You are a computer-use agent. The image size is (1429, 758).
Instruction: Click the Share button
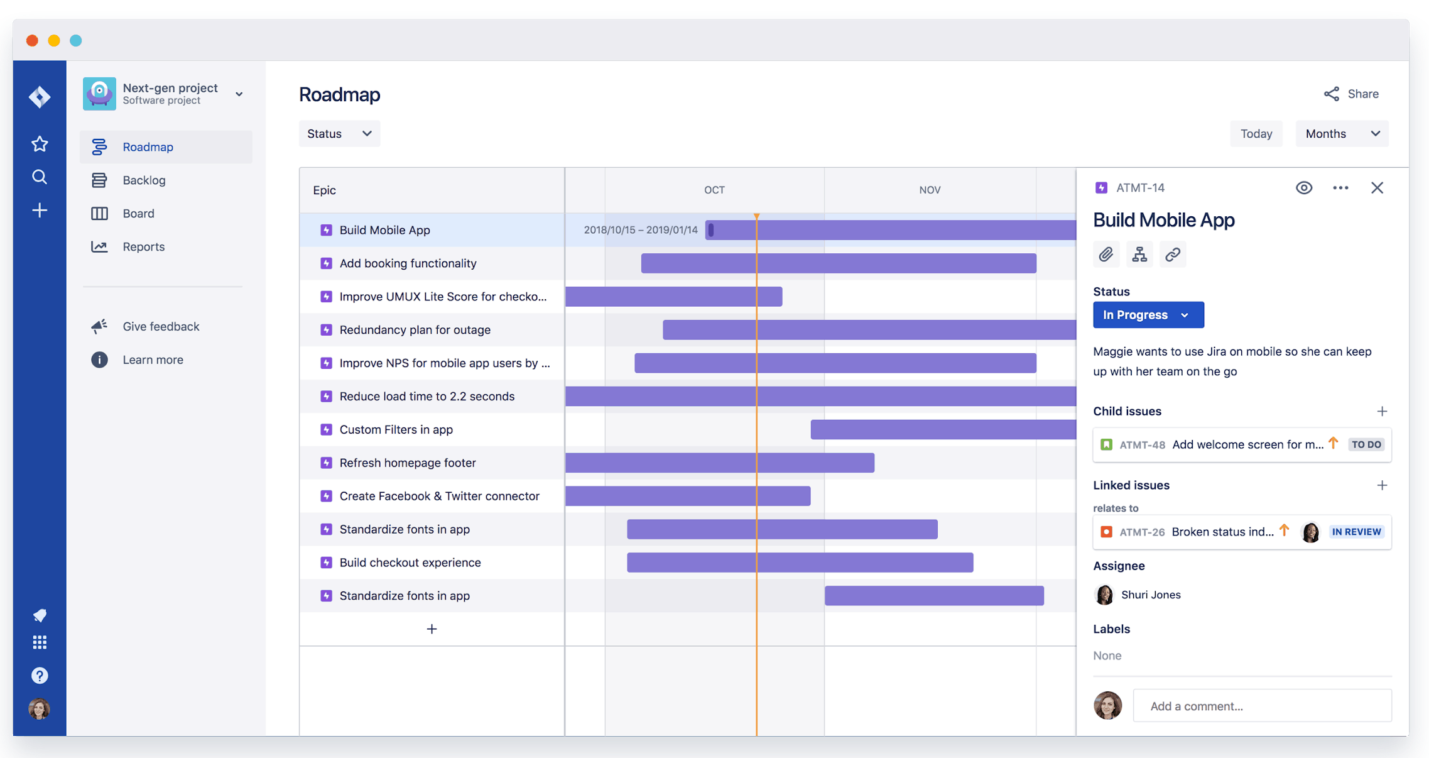pyautogui.click(x=1352, y=93)
